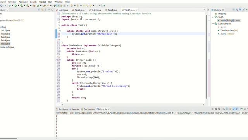
Task: Open the Project menu
Action: (42, 2)
